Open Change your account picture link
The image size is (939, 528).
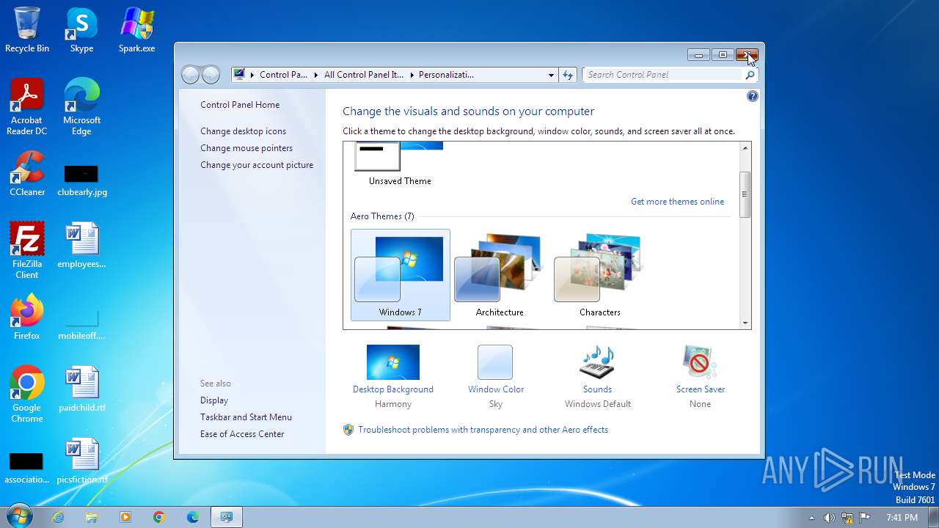(257, 165)
